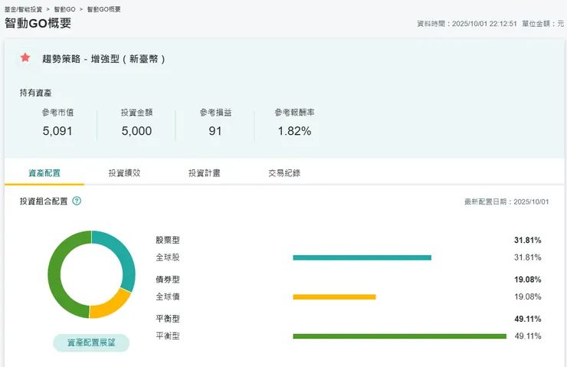Click the 全球債 row label

pos(168,297)
